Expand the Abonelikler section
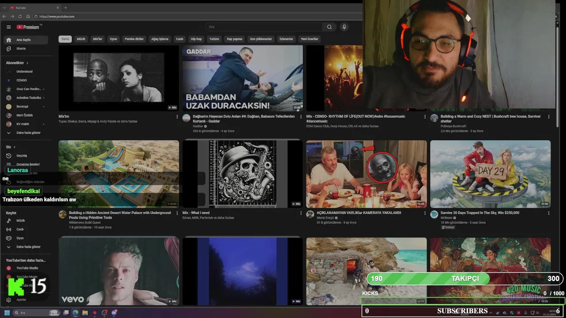This screenshot has width=566, height=318. pos(17,63)
